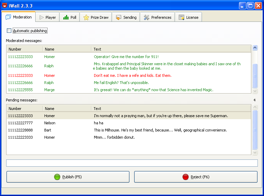264x196 pixels.
Task: Click number 111122227777 in pending list
Action: coord(20,123)
